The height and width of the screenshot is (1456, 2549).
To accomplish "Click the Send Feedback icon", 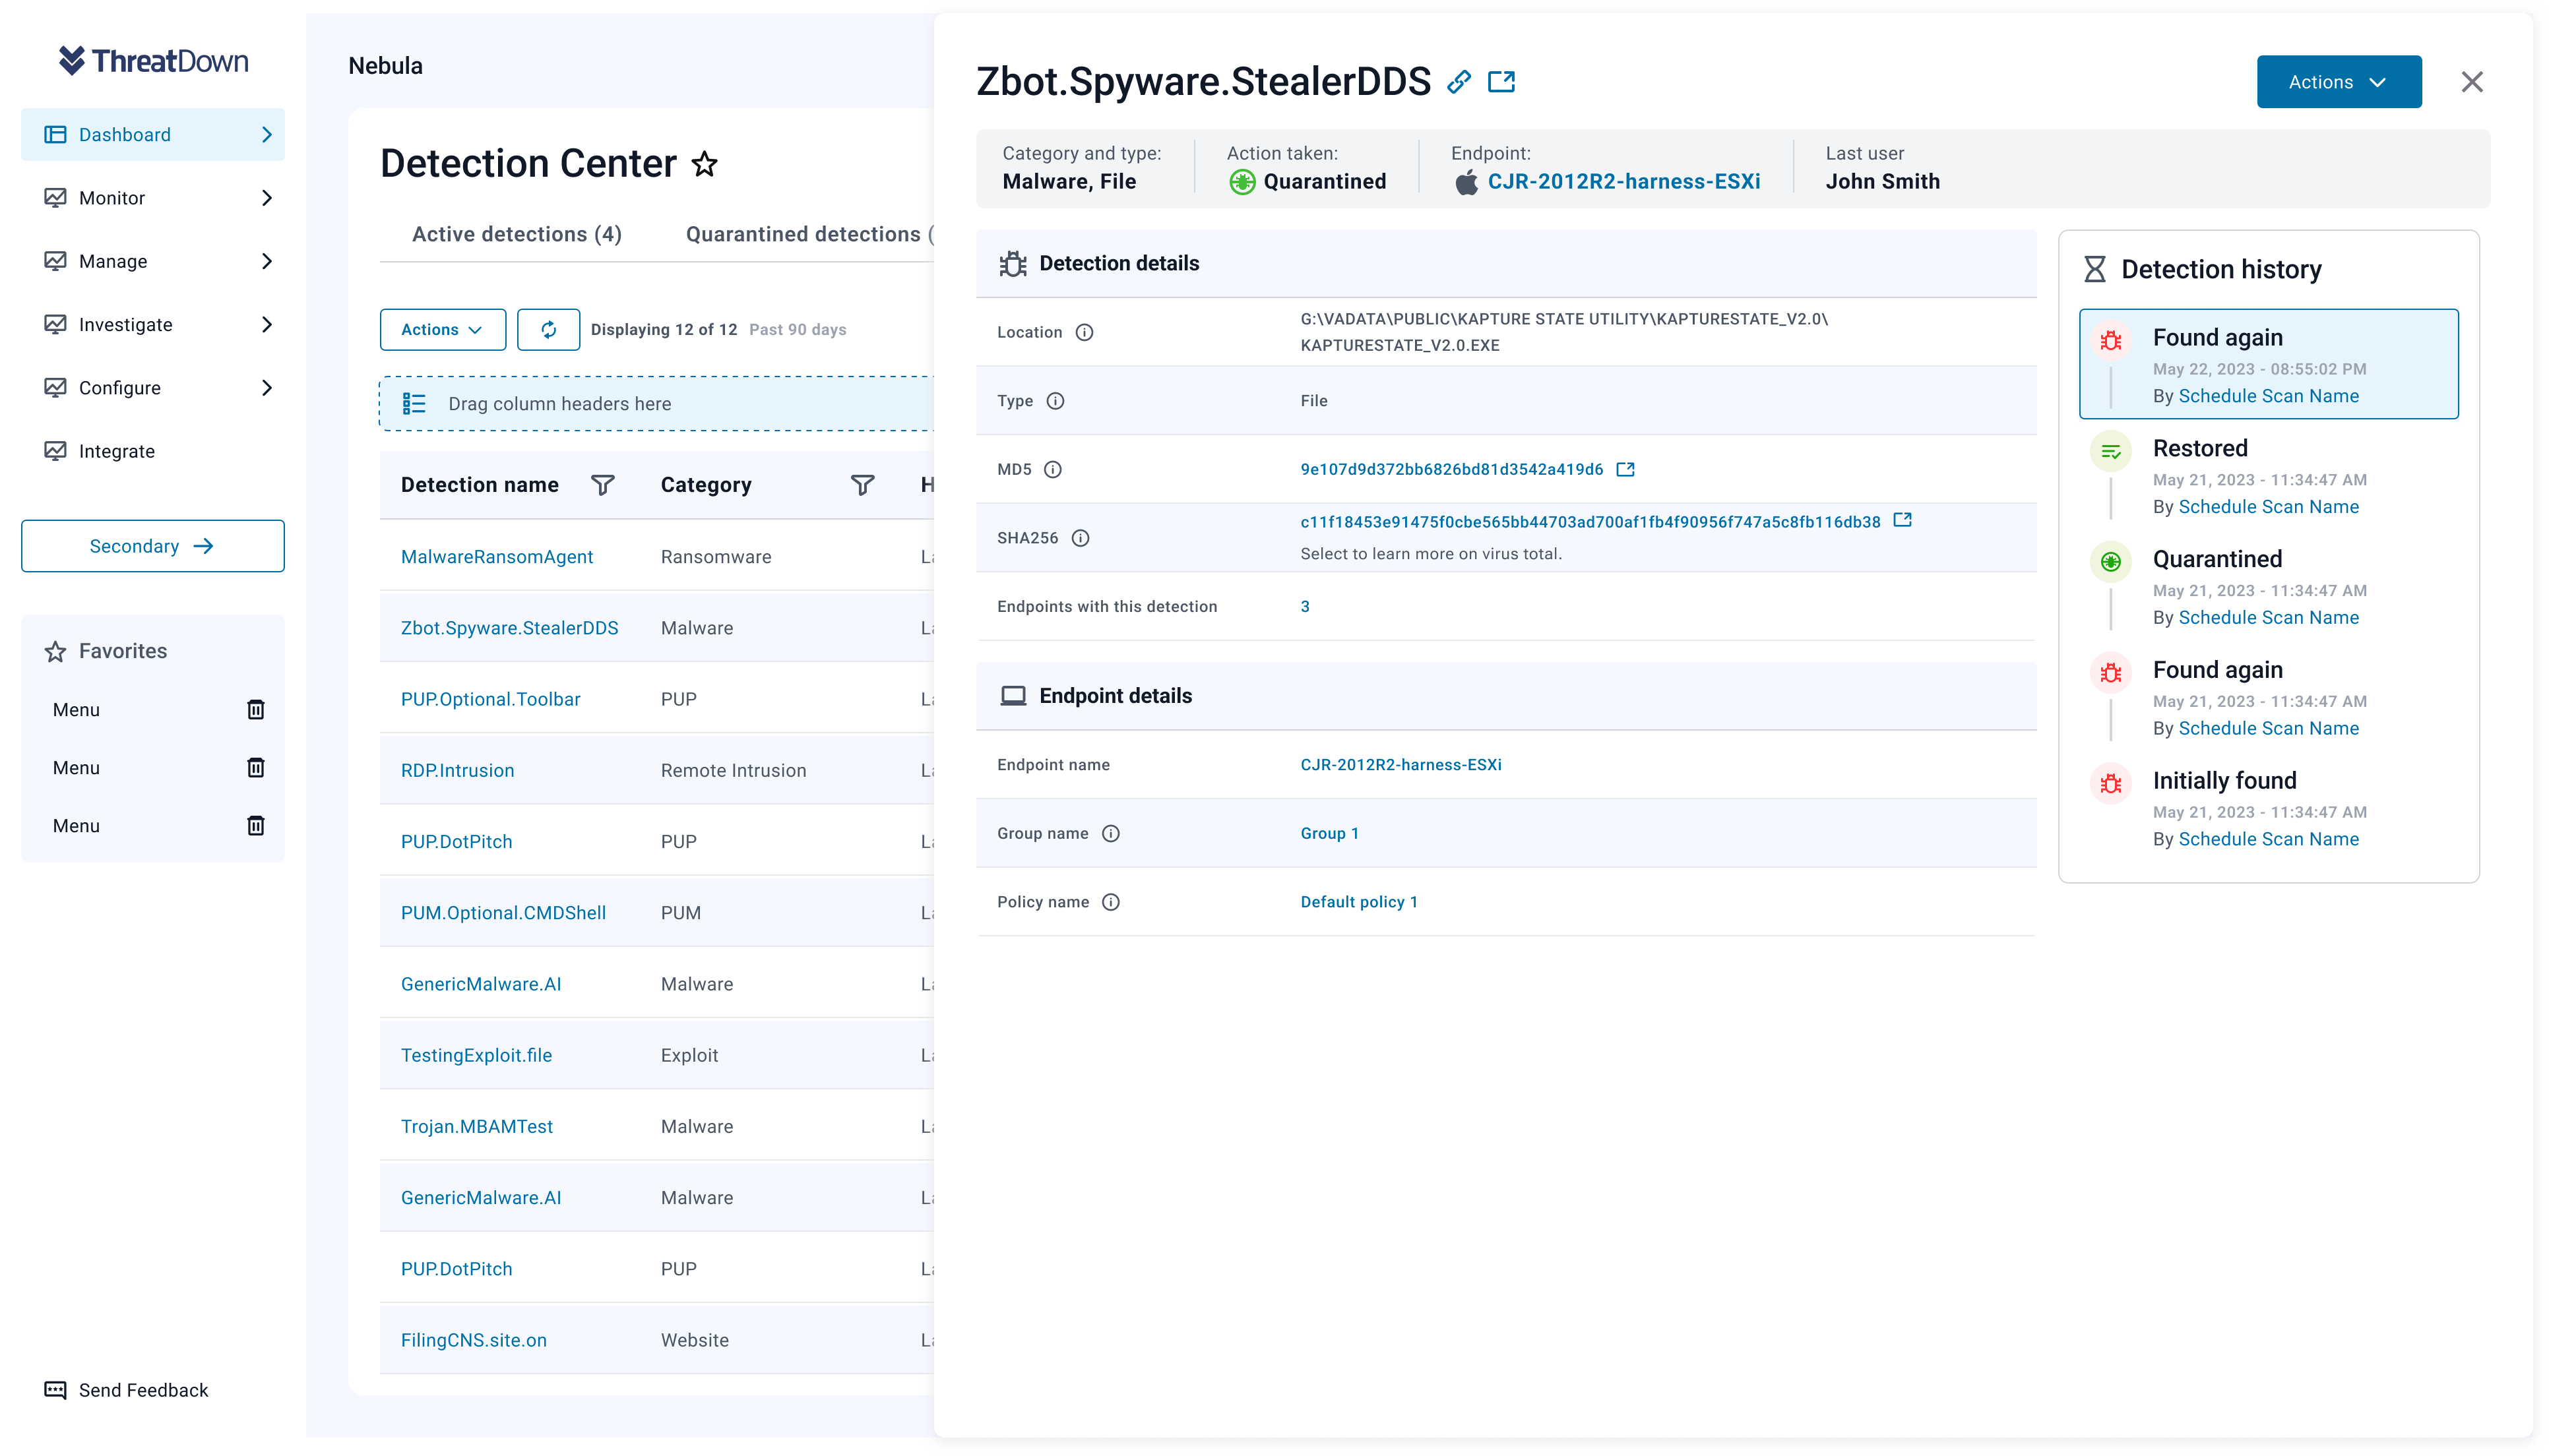I will click(56, 1389).
